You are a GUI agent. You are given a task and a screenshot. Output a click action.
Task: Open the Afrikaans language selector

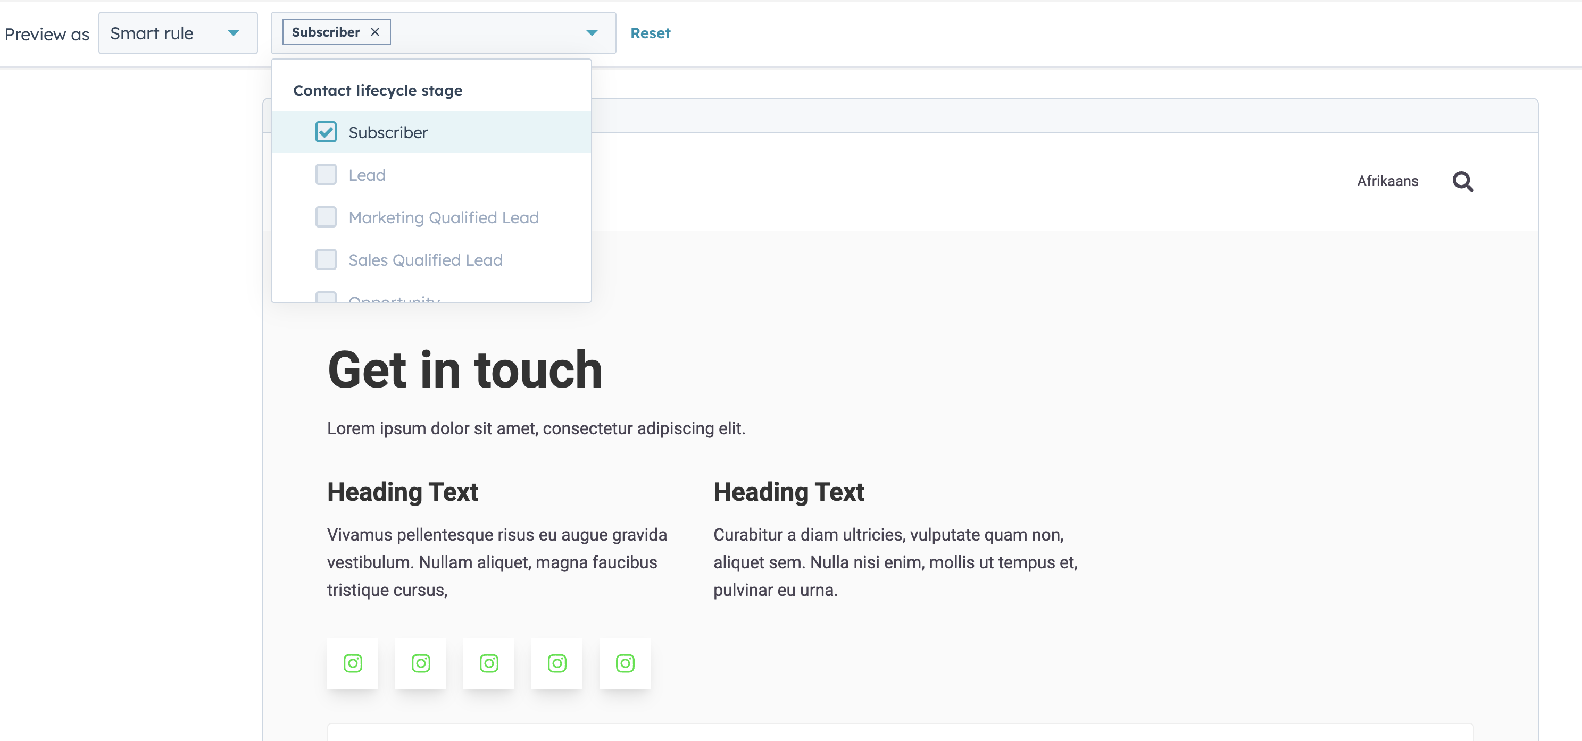1387,181
